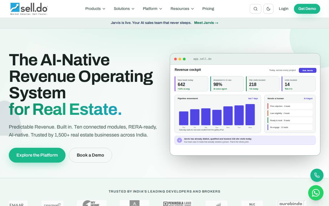
Task: Select the Answered in 11 sec card
Action: (x=227, y=84)
